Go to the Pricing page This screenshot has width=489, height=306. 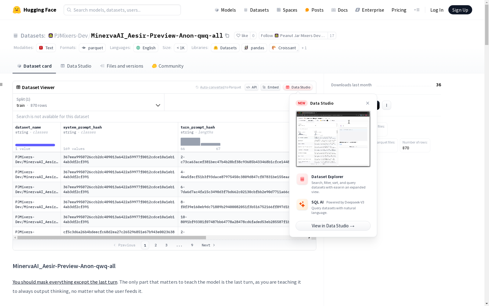click(x=399, y=10)
